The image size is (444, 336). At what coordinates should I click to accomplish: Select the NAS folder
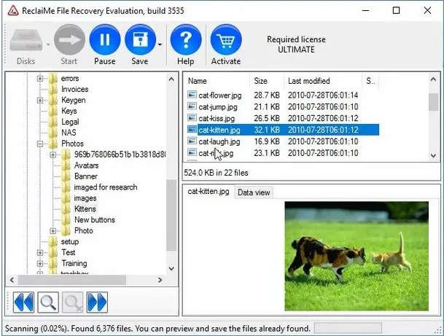point(69,133)
